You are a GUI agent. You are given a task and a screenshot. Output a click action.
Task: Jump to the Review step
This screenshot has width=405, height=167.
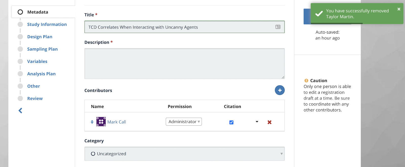click(35, 99)
